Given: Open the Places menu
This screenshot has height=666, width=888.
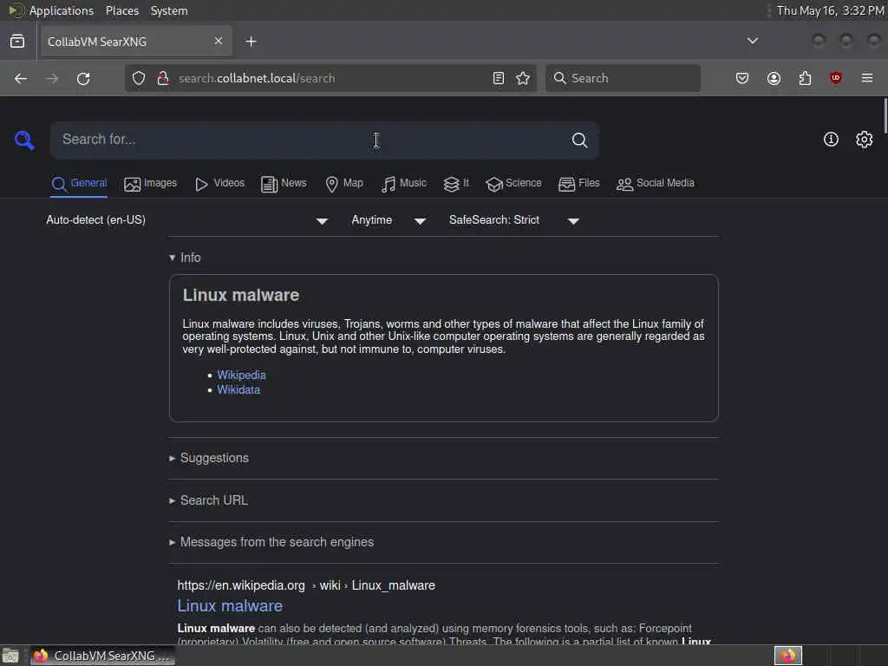Looking at the screenshot, I should pos(122,10).
